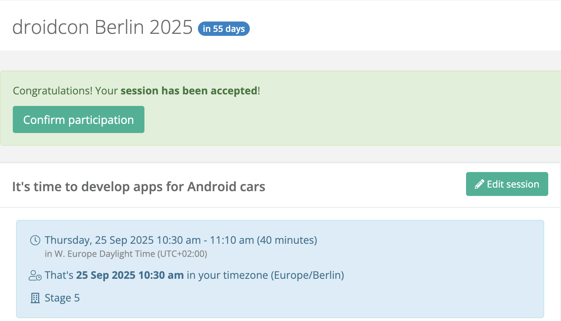Click the Confirm participation button

(79, 119)
